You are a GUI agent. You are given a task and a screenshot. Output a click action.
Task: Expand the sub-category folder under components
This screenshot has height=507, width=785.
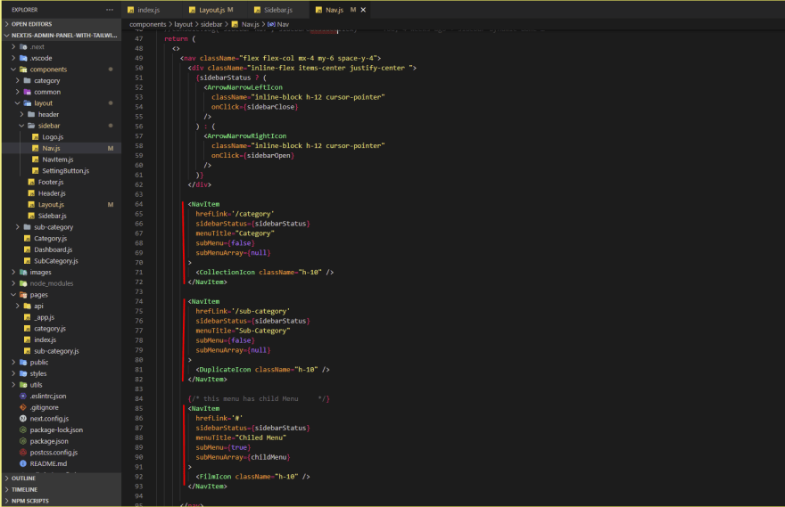18,227
